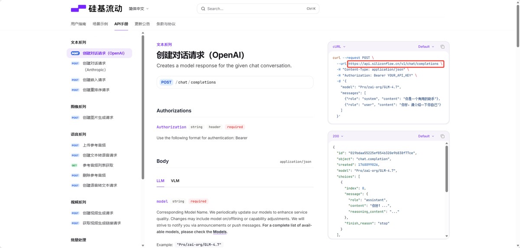Open 创建对话请求（OpenAI） in sidebar
Image resolution: width=520 pixels, height=248 pixels.
point(99,53)
